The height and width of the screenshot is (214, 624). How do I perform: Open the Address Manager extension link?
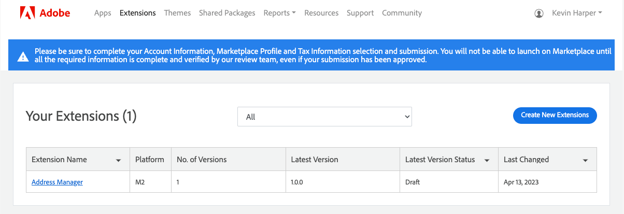click(57, 182)
